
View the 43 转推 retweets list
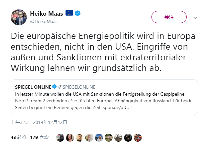pyautogui.click(x=18, y=137)
